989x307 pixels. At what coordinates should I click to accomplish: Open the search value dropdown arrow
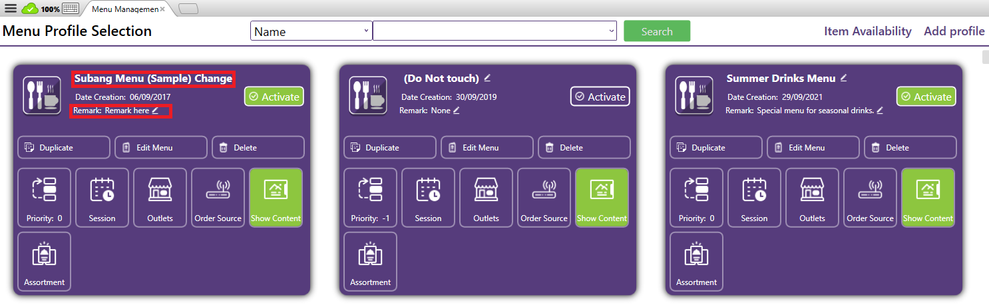pyautogui.click(x=612, y=31)
